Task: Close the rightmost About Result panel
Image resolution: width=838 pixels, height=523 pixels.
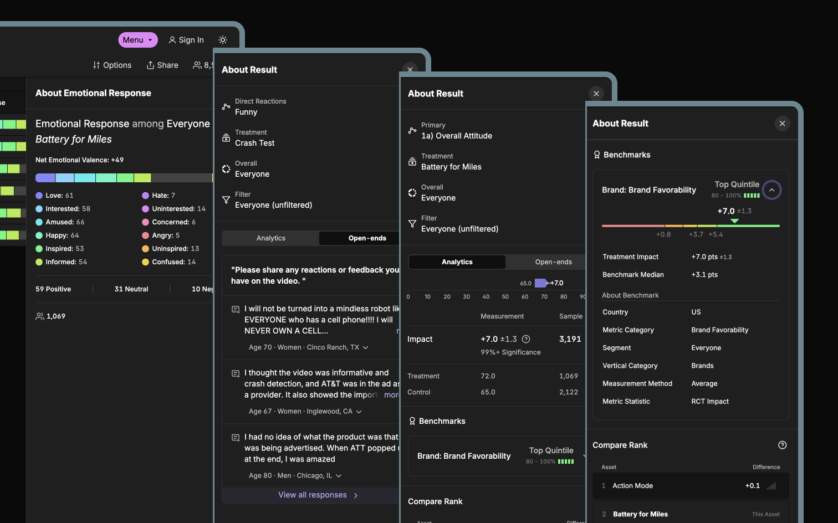Action: tap(782, 124)
